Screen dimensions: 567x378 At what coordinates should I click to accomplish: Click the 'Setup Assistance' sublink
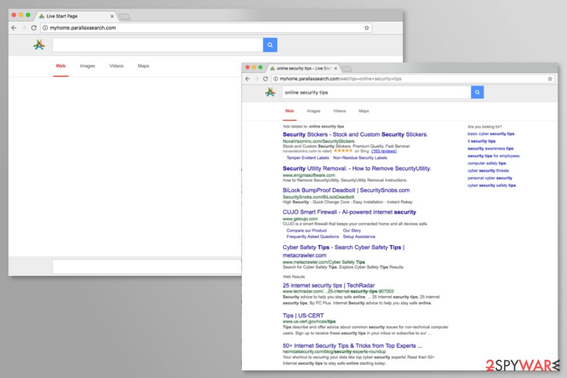(x=359, y=237)
